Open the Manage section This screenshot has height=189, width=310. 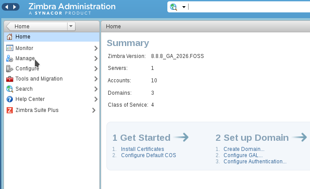coord(25,58)
